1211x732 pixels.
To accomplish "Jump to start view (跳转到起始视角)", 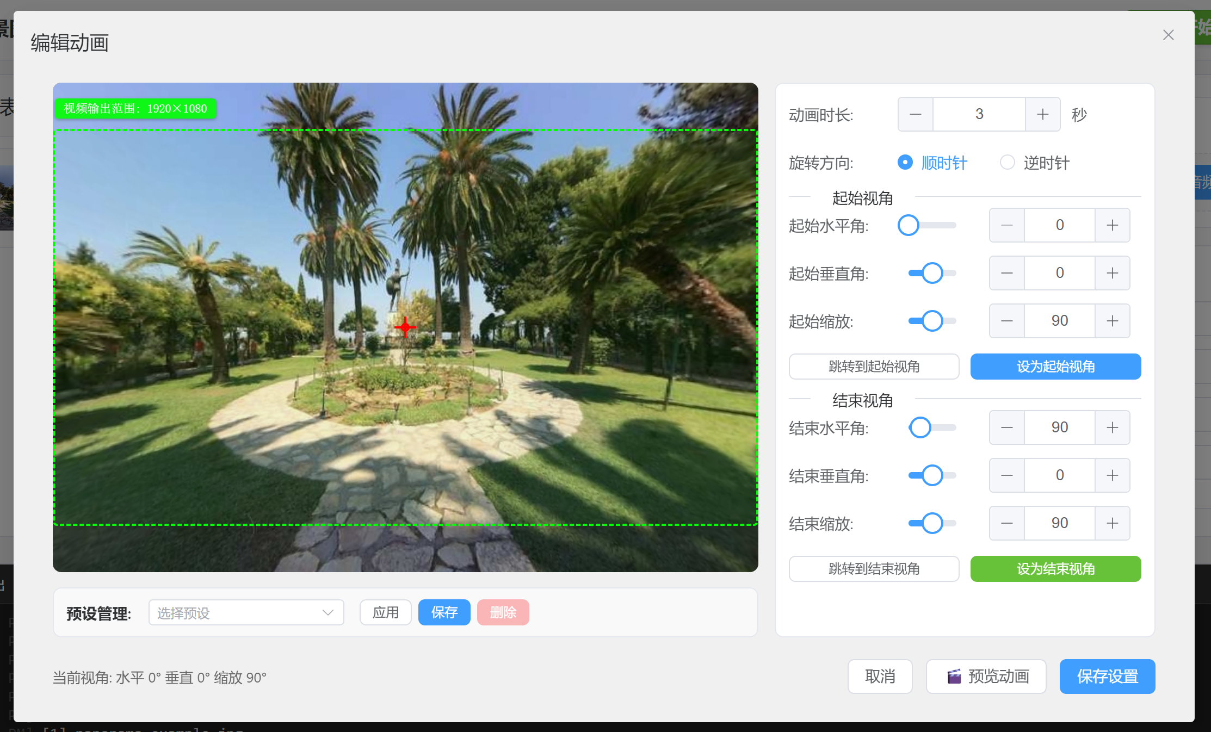I will (x=874, y=367).
